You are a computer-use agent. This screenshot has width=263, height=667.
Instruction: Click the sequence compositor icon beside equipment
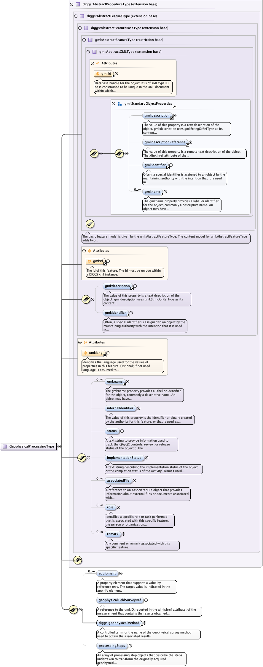73,610
